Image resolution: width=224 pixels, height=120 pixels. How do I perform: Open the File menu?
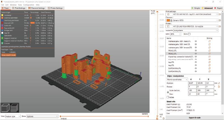(x=3, y=5)
